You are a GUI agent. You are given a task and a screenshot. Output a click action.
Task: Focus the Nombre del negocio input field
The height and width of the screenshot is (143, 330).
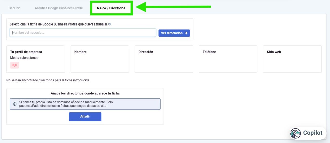tap(83, 33)
